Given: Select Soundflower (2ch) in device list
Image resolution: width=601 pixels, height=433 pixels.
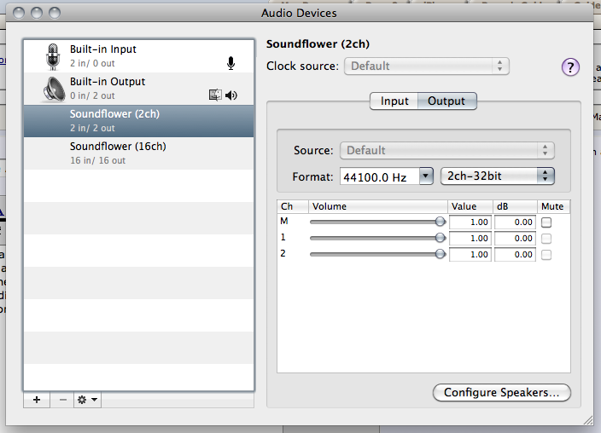Looking at the screenshot, I should pos(139,121).
